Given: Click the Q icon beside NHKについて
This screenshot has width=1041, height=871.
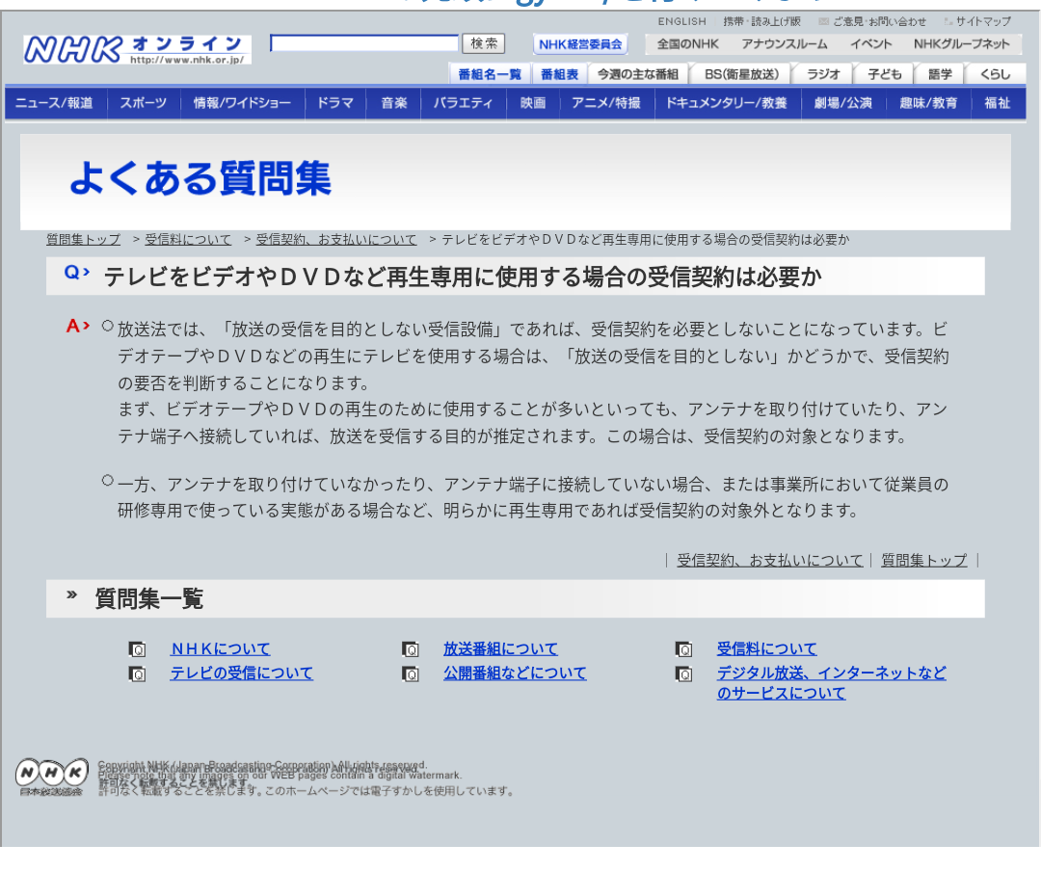Looking at the screenshot, I should coord(138,649).
